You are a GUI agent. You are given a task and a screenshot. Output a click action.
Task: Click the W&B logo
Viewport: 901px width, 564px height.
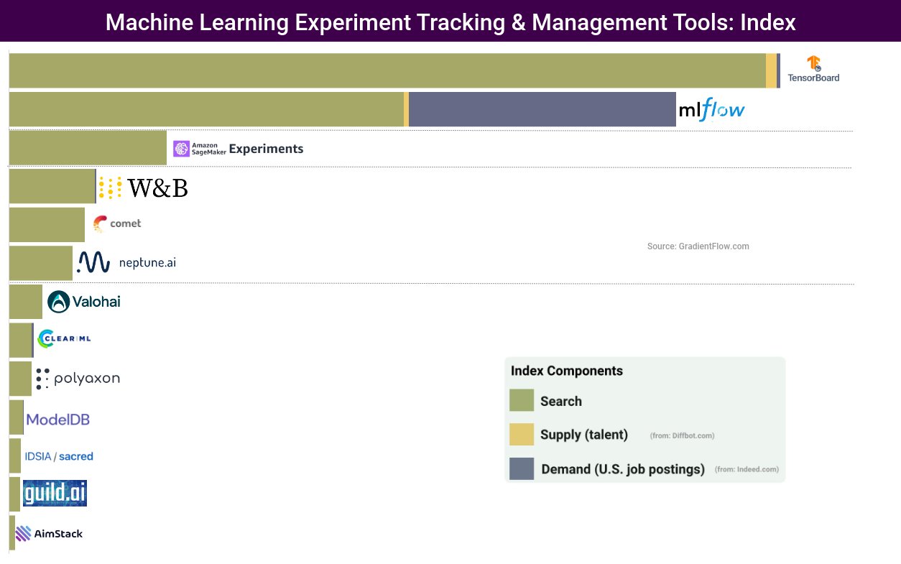[x=143, y=188]
